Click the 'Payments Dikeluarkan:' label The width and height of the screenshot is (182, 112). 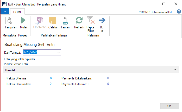click(x=77, y=78)
